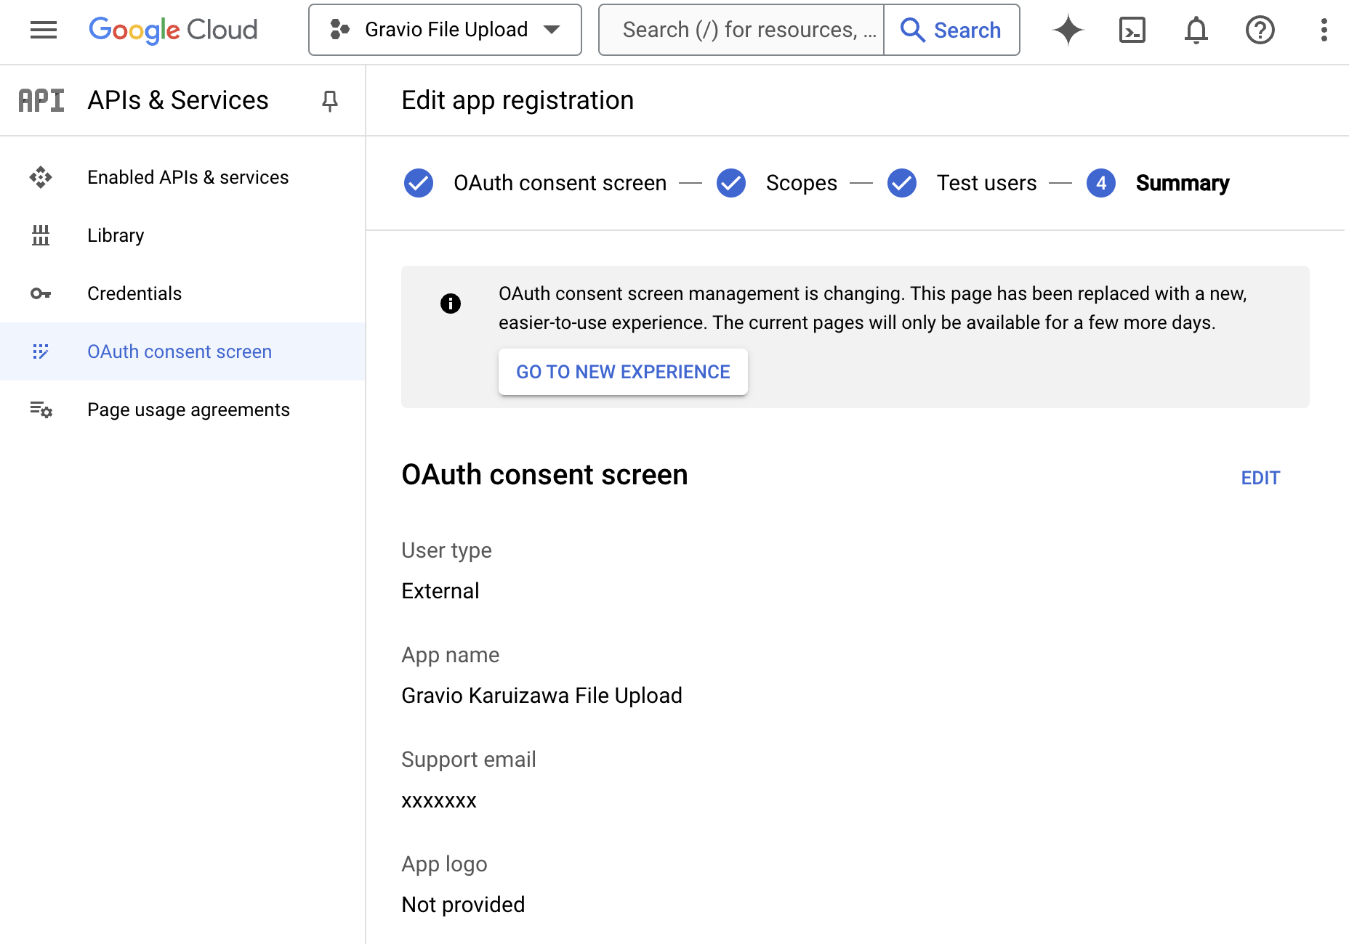Select OAuth consent screen in sidebar

182,351
